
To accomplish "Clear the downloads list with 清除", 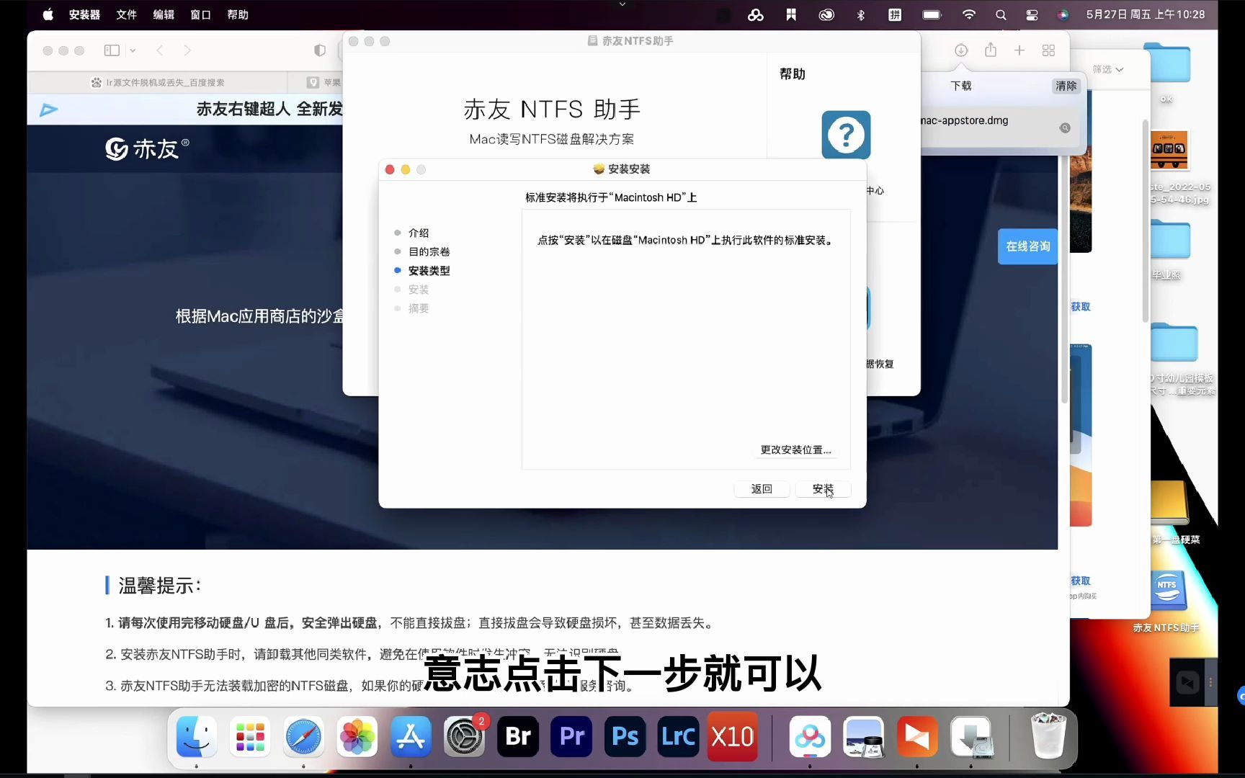I will pyautogui.click(x=1066, y=86).
